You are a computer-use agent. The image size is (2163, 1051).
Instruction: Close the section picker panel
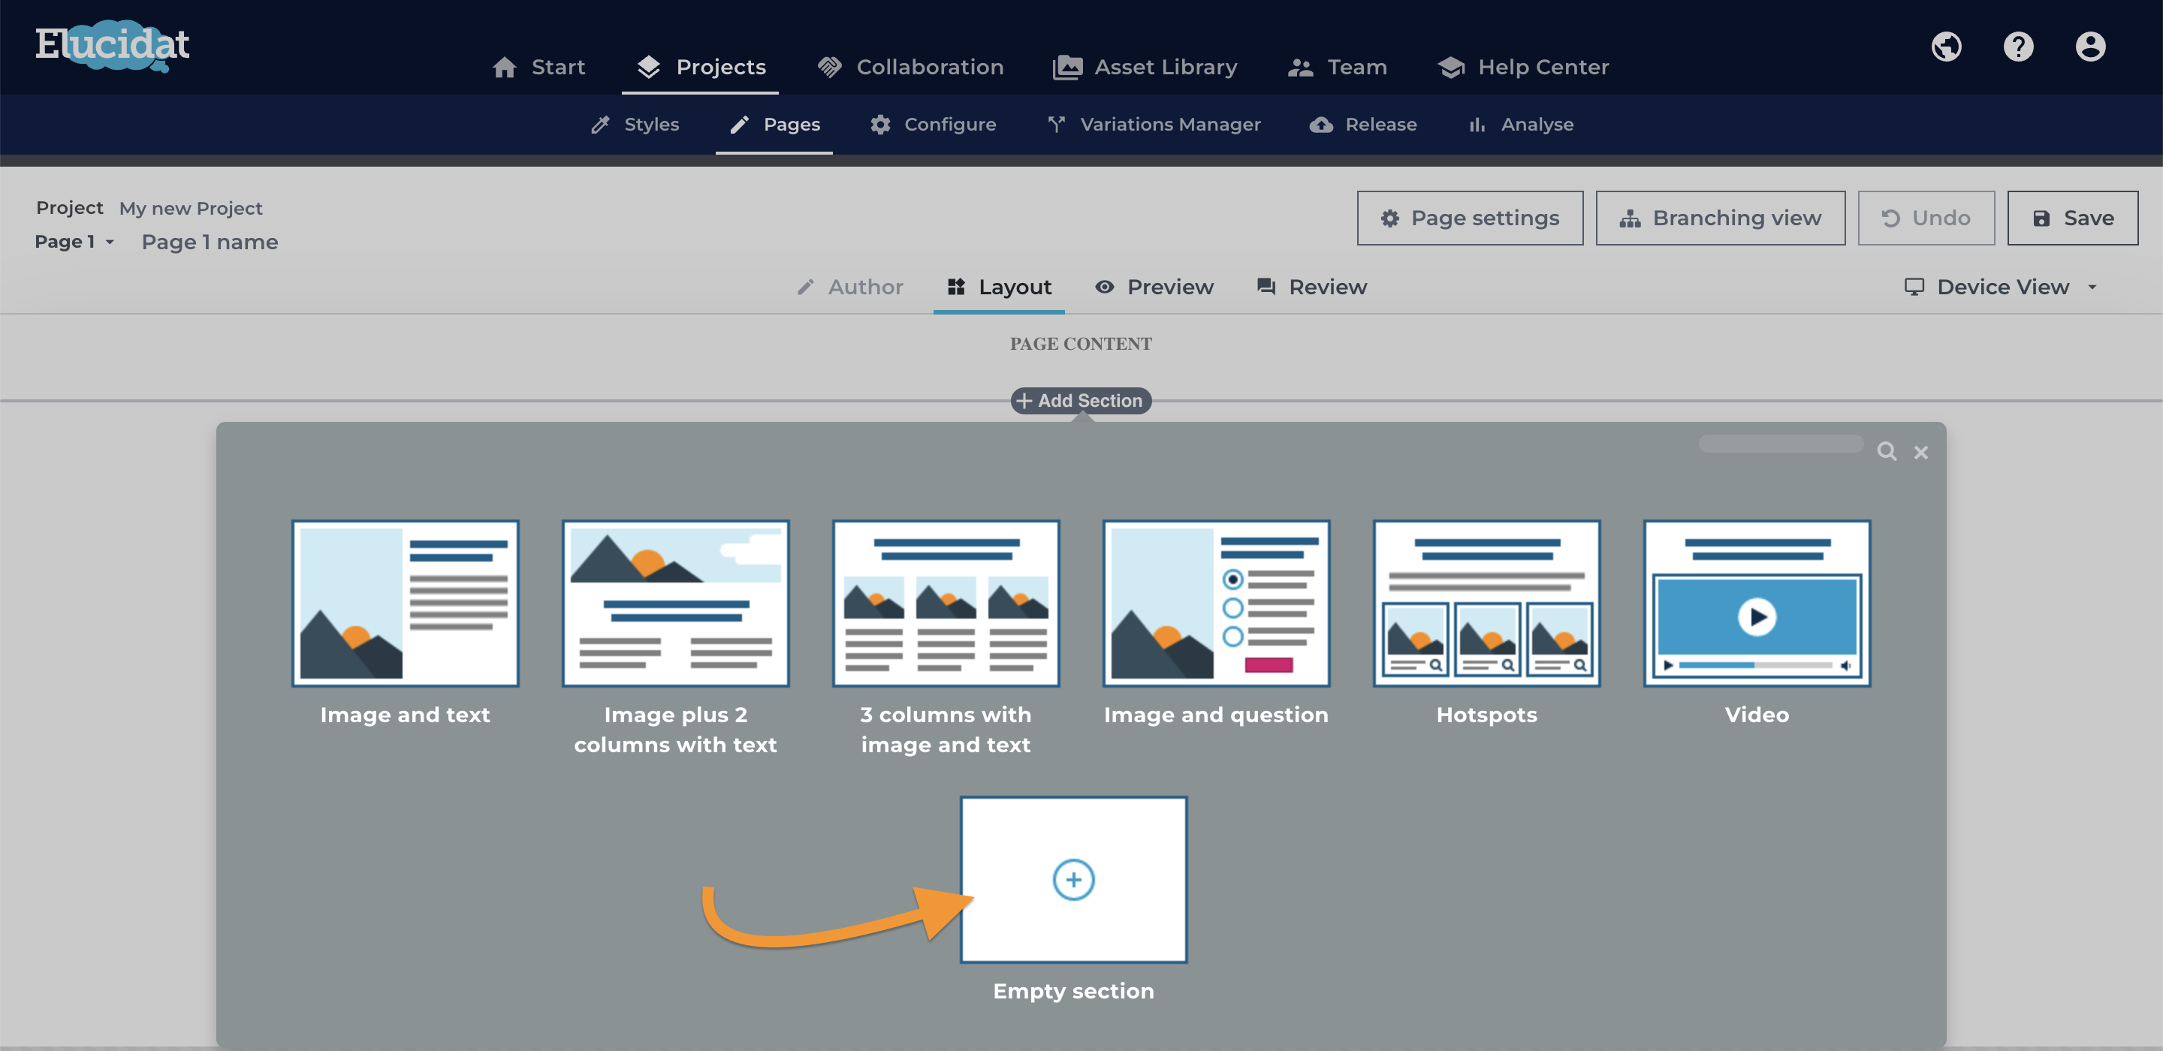coord(1920,453)
